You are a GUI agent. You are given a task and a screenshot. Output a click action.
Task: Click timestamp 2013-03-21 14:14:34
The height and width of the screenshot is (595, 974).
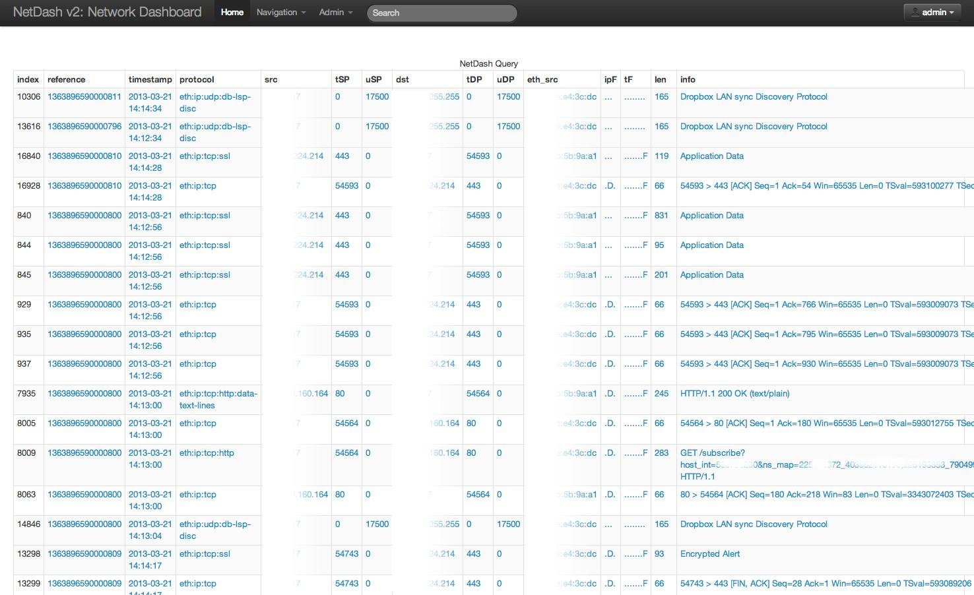click(150, 102)
